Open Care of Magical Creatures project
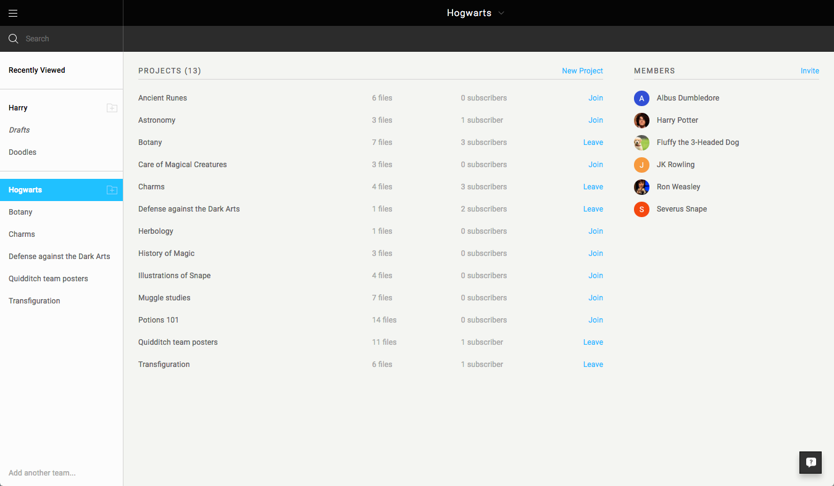Image resolution: width=834 pixels, height=486 pixels. (x=183, y=165)
